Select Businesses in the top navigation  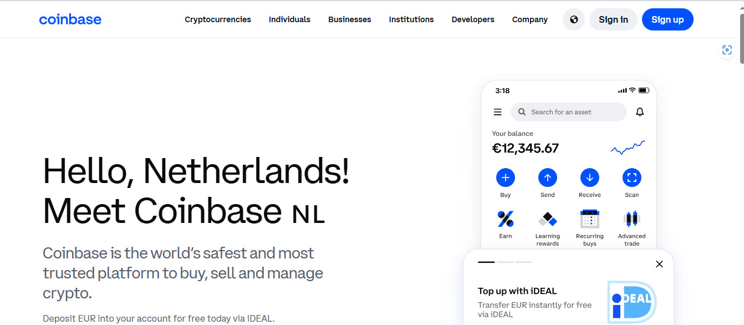349,19
